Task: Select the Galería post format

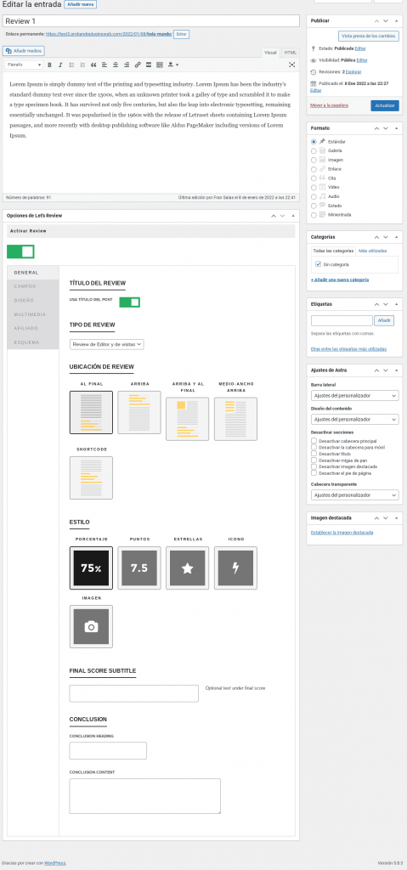Action: [314, 150]
